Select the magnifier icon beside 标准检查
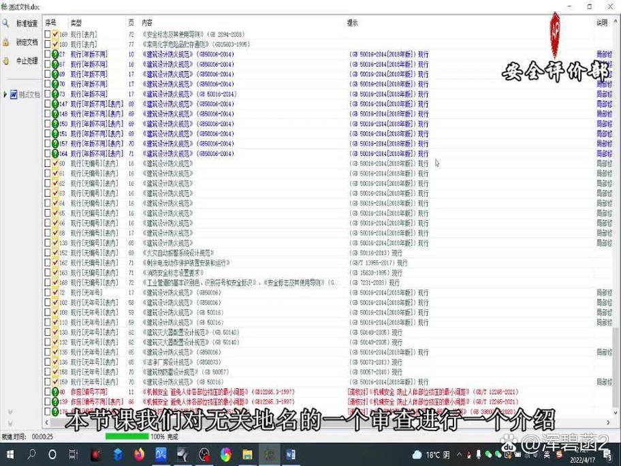 (5, 22)
